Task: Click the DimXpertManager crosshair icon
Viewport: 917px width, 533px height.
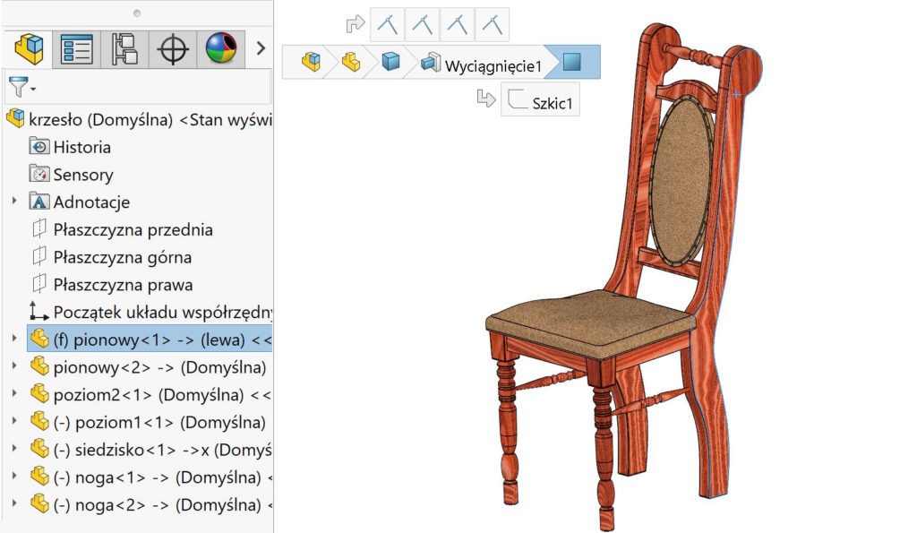Action: [x=173, y=49]
